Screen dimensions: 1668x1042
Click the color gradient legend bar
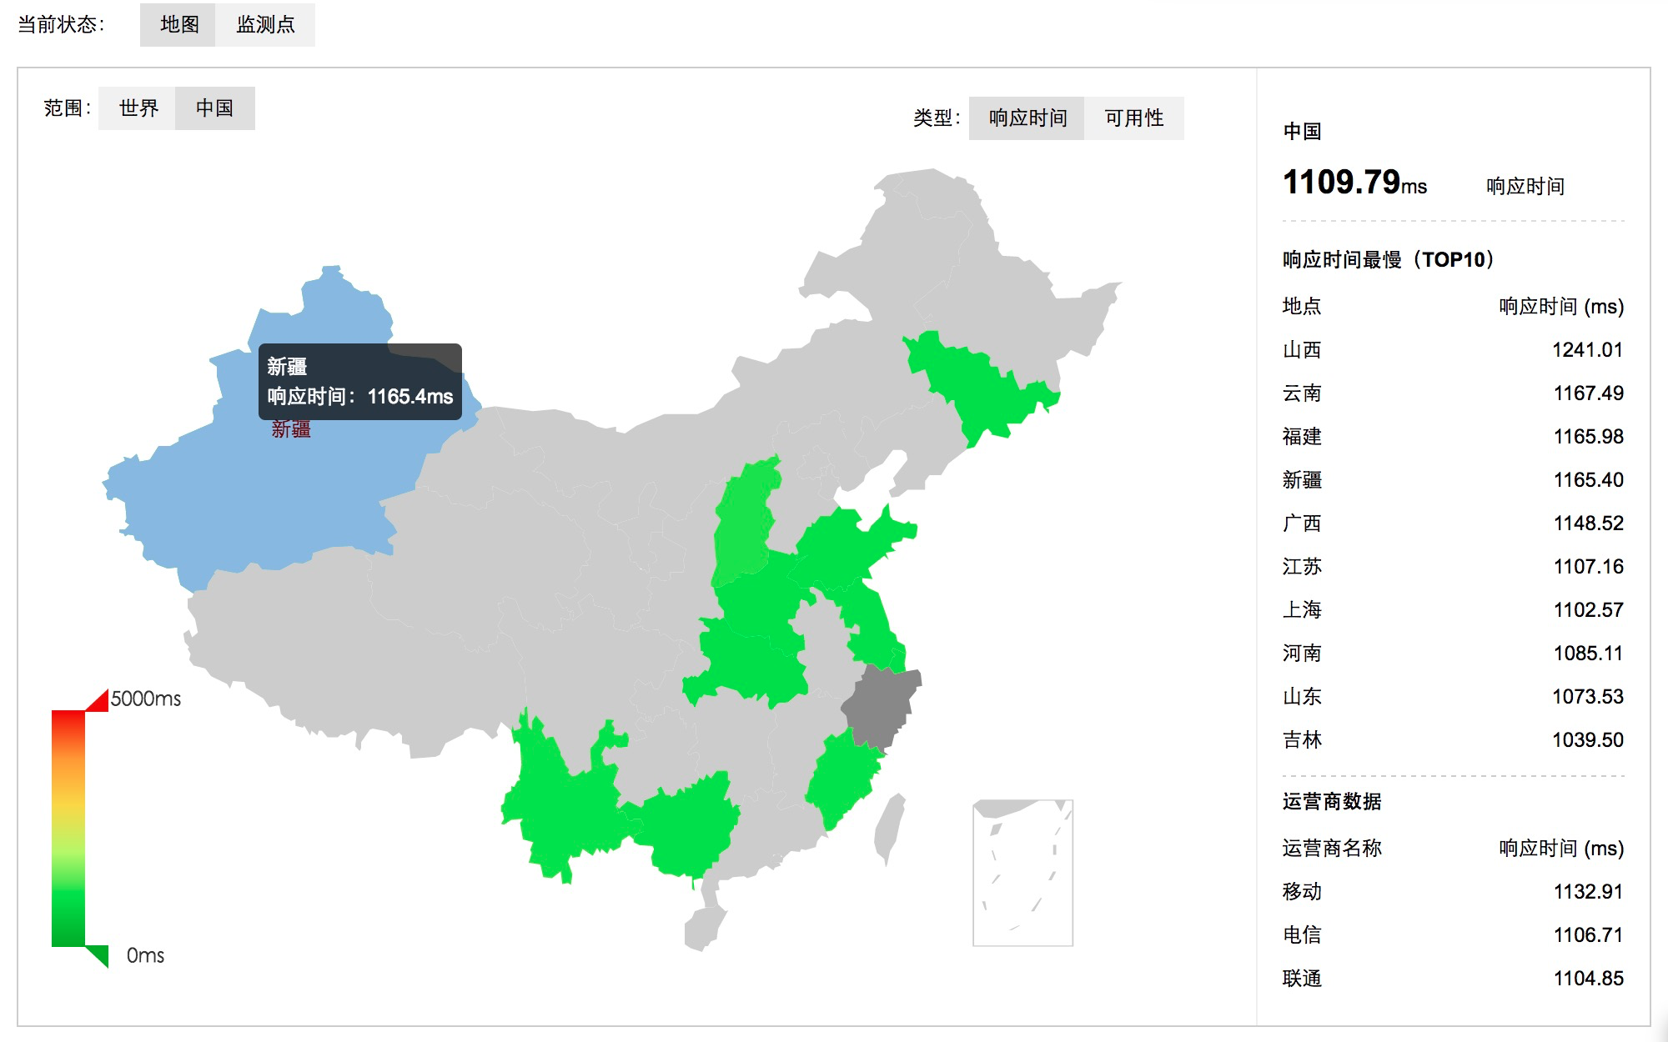coord(68,828)
